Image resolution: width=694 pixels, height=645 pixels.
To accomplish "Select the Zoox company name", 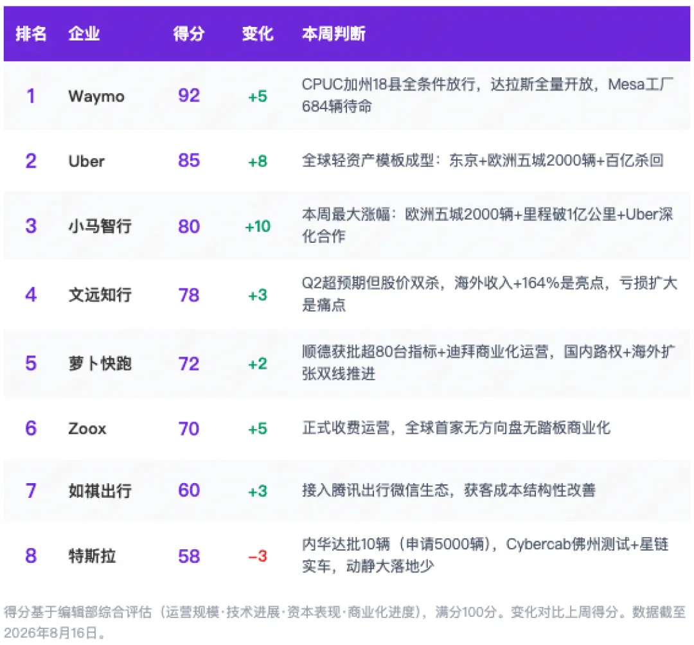I will pyautogui.click(x=87, y=429).
